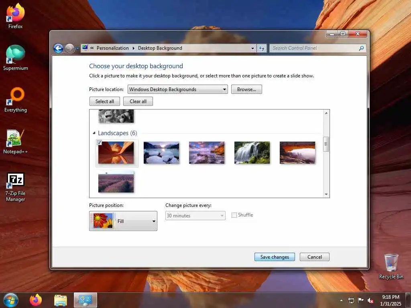The image size is (411, 308).
Task: Open the Change picture every dropdown
Action: coord(195,215)
